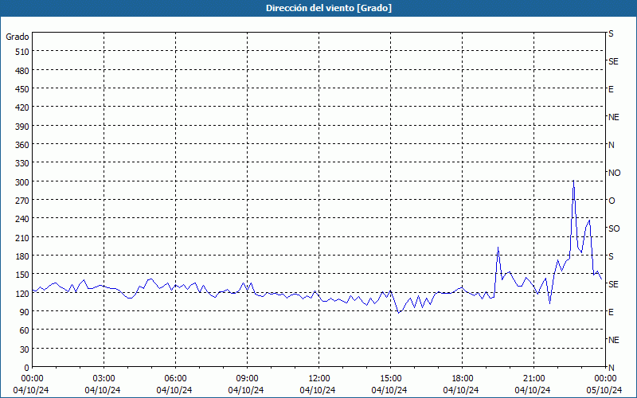Click the 'NE' compass label at the 390 level
The image size is (637, 398).
614,117
